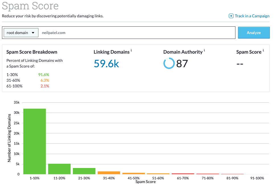Click the Domain Authority circular gauge

click(169, 64)
